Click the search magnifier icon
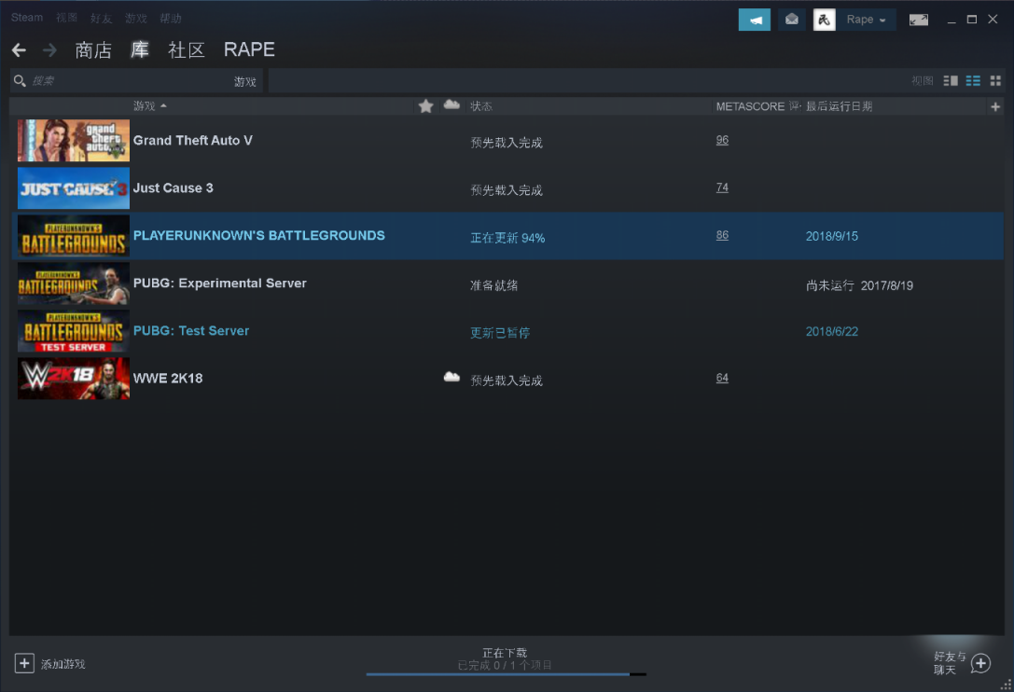This screenshot has height=692, width=1014. point(20,81)
